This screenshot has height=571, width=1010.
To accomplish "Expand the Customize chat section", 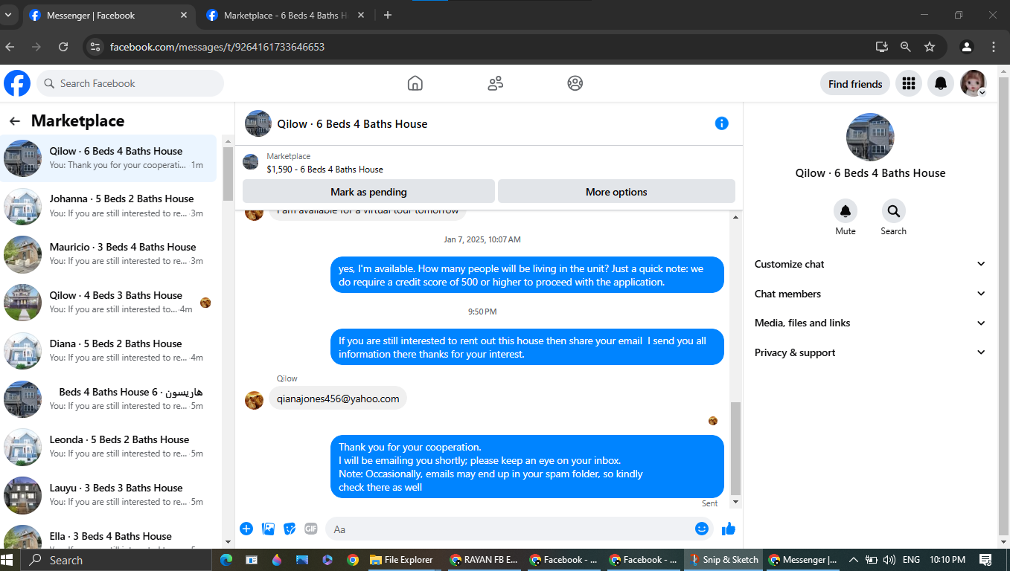I will pyautogui.click(x=869, y=264).
